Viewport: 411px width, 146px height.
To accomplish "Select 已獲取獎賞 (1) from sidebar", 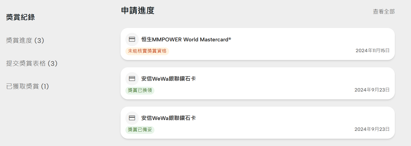I will click(x=27, y=86).
